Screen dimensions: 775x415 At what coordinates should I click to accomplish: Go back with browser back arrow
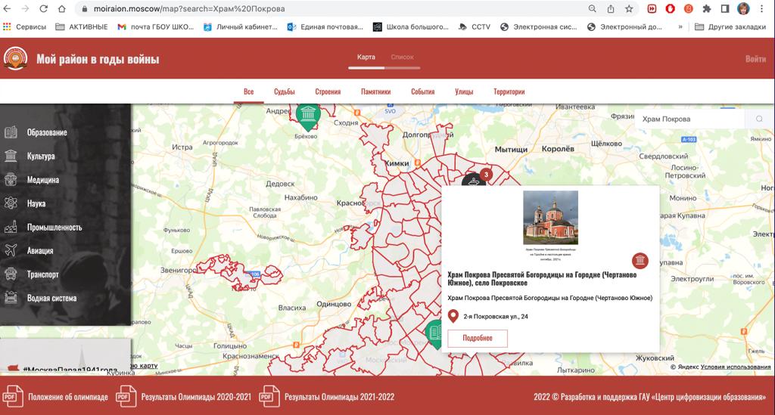pos(7,9)
